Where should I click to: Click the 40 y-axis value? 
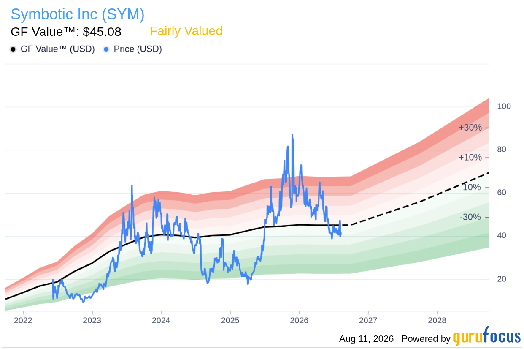(502, 236)
